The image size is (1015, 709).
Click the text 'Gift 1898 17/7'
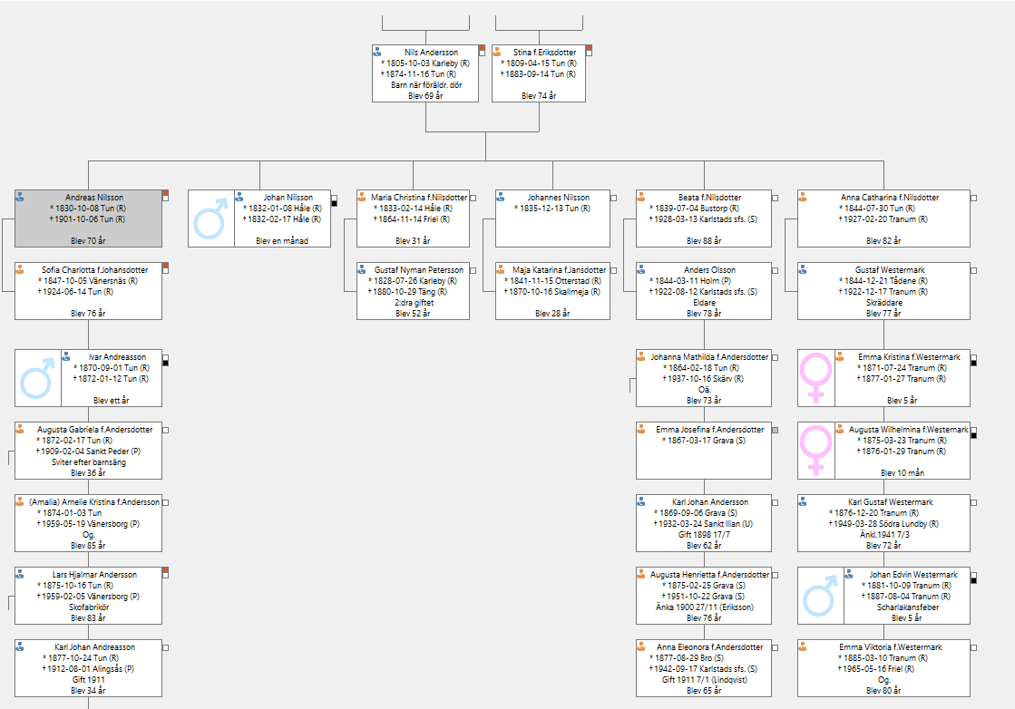[x=704, y=534]
